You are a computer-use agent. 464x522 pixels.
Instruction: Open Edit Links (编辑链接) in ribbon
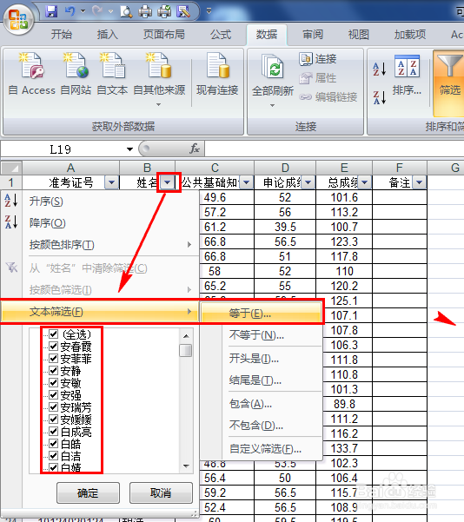pos(328,97)
